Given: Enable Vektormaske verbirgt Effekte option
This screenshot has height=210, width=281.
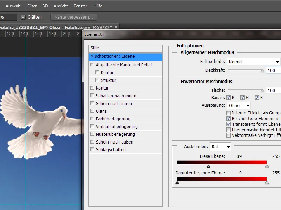Looking at the screenshot, I should 229,135.
